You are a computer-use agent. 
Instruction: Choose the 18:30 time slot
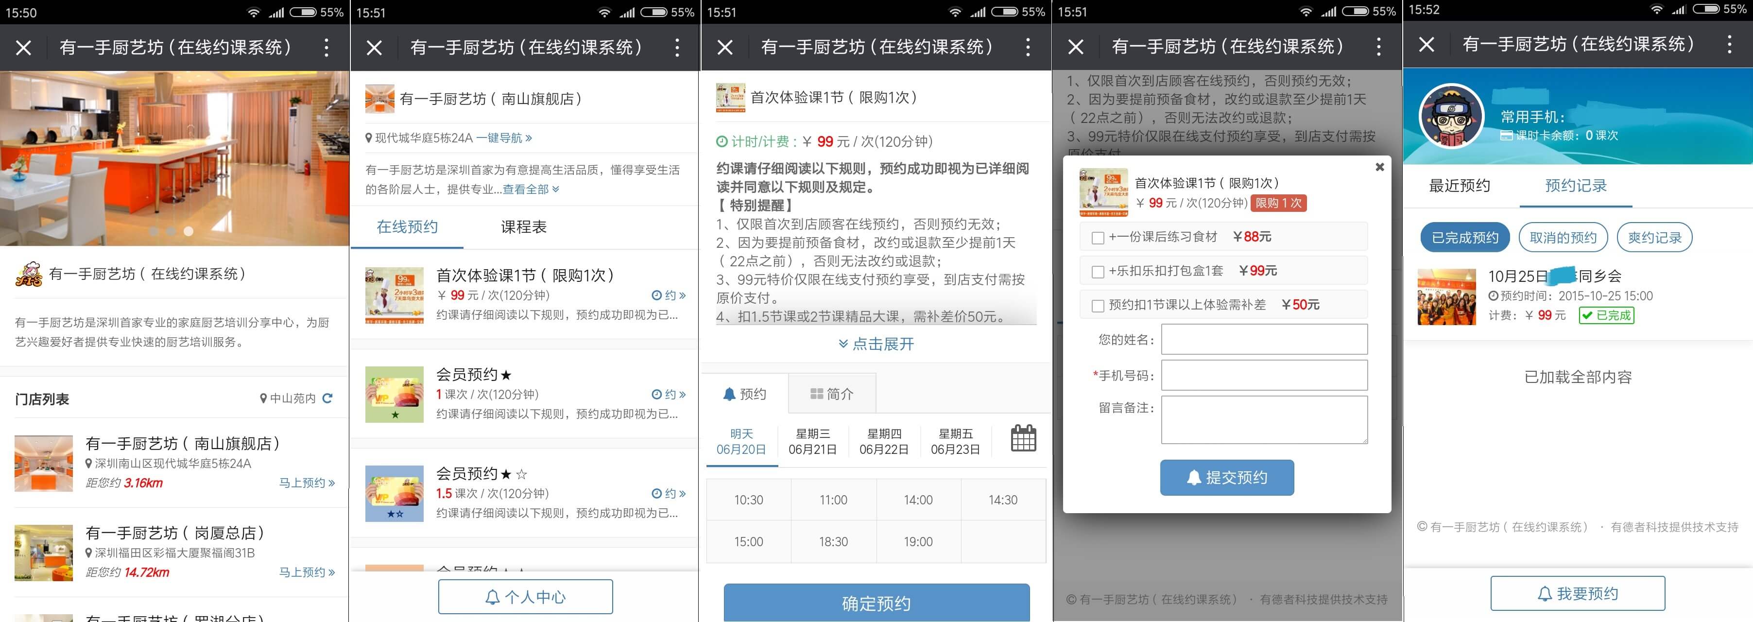coord(834,542)
